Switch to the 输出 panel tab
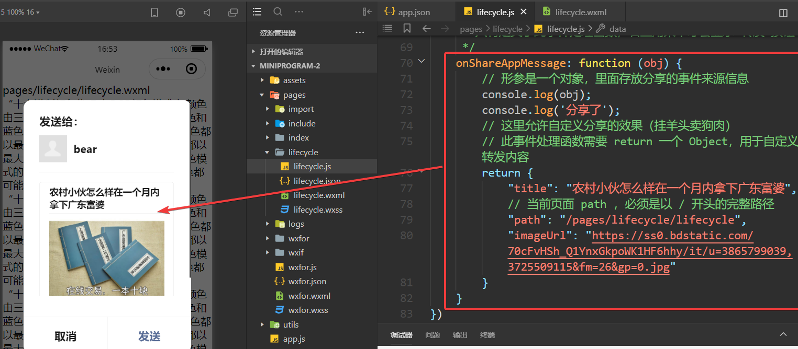This screenshot has width=798, height=349. (460, 335)
